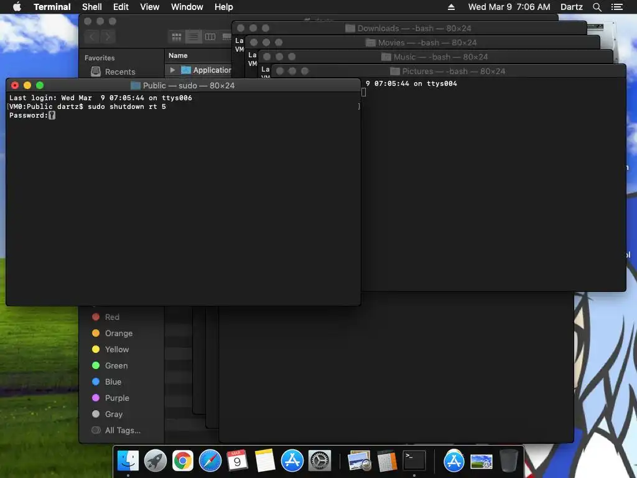
Task: Select the Yellow tag in Finder sidebar
Action: click(x=116, y=350)
